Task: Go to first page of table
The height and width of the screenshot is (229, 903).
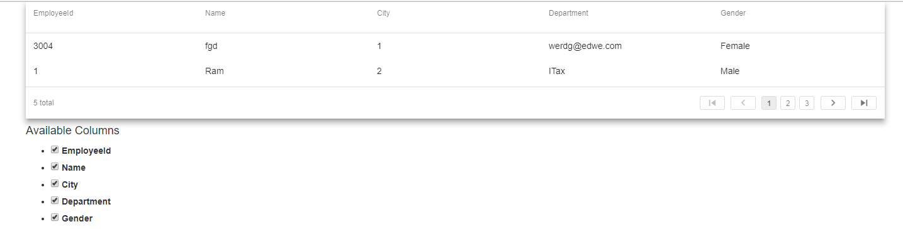Action: tap(712, 103)
